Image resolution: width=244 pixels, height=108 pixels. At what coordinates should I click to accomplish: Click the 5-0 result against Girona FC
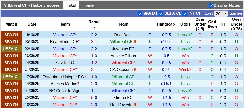tap(94, 98)
